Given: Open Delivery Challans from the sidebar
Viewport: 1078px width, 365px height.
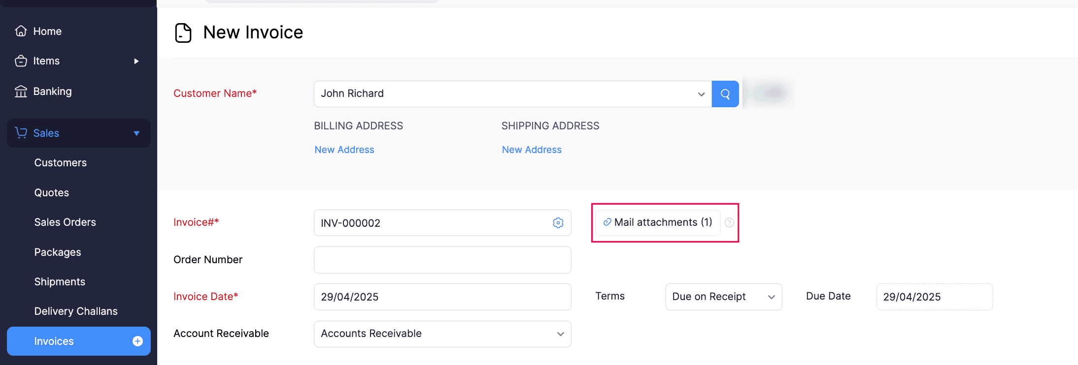Looking at the screenshot, I should [75, 311].
